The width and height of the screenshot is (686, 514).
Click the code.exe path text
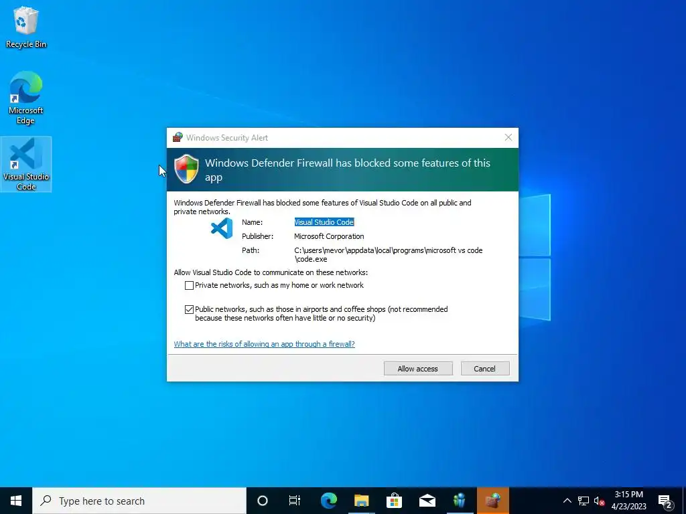(389, 254)
